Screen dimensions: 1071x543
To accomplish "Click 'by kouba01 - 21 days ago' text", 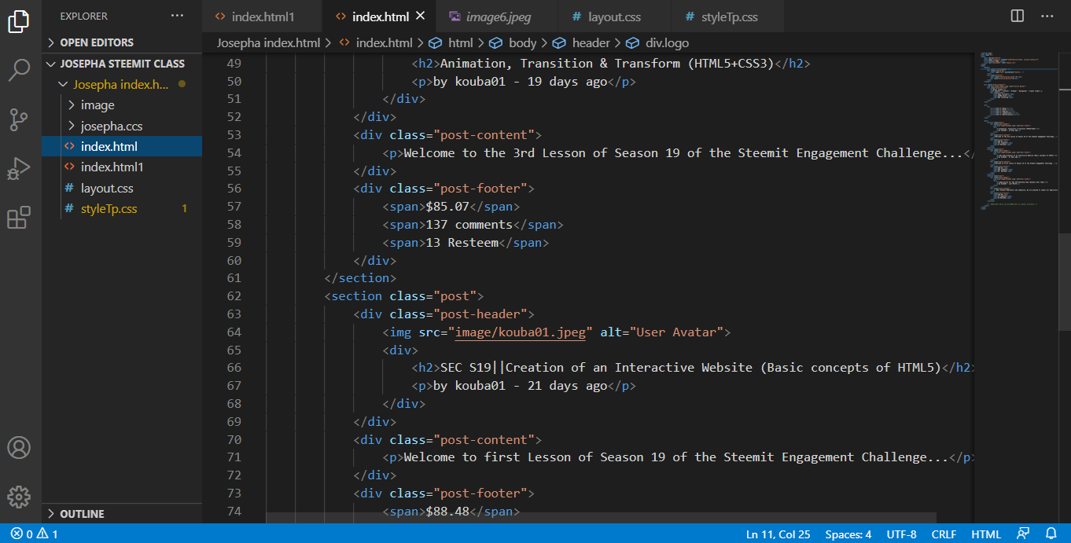I will point(521,386).
